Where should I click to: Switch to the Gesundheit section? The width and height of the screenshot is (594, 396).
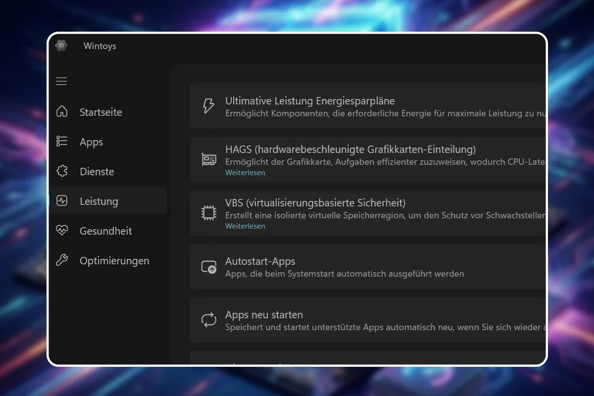[105, 231]
